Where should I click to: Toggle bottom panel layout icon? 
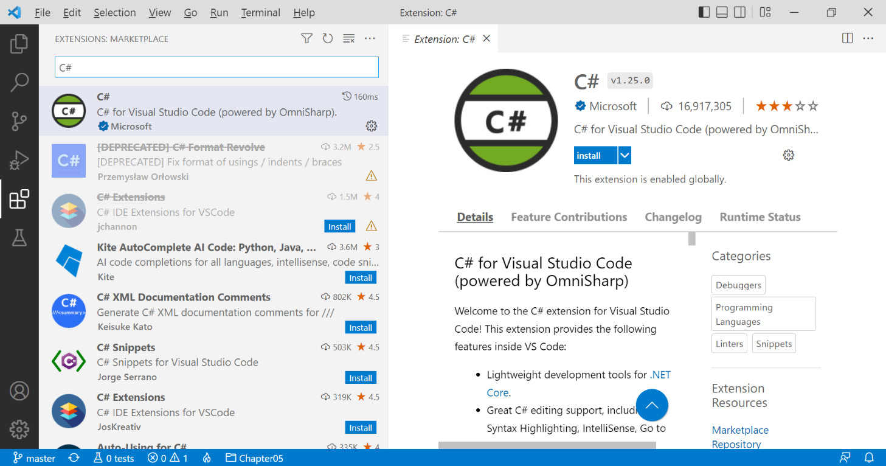point(722,12)
